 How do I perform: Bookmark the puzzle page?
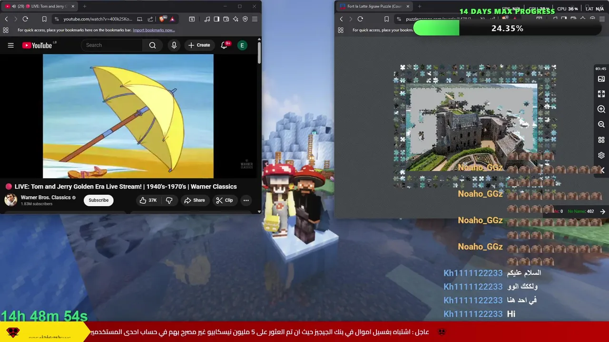(386, 19)
